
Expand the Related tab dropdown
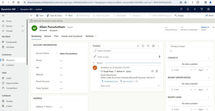coord(91,36)
